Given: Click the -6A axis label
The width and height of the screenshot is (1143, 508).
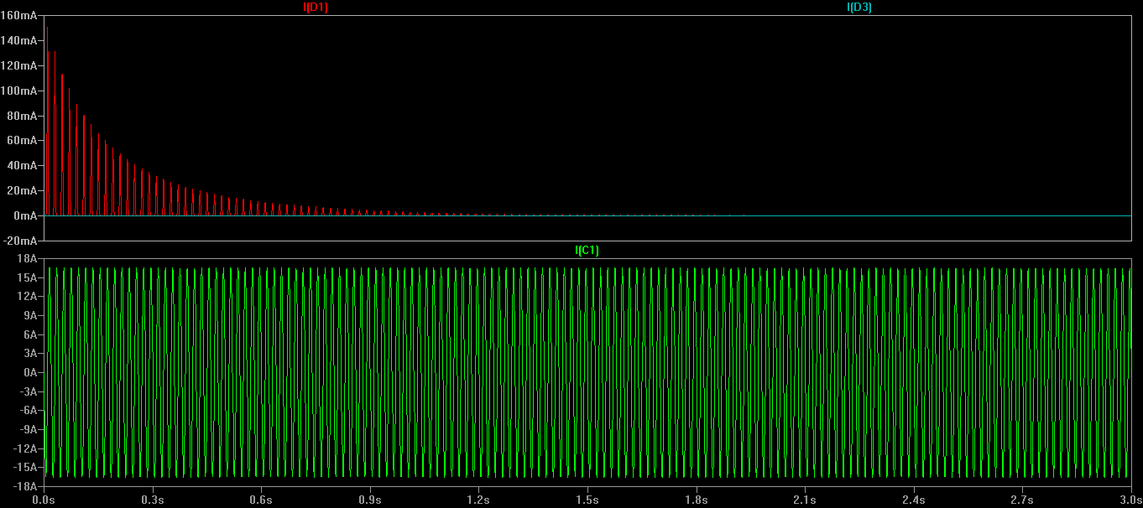Looking at the screenshot, I should click(29, 410).
